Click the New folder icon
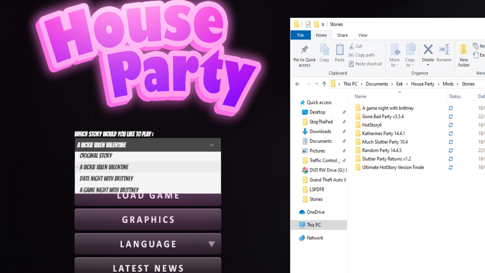Screen dimensions: 485x273 (x=464, y=50)
